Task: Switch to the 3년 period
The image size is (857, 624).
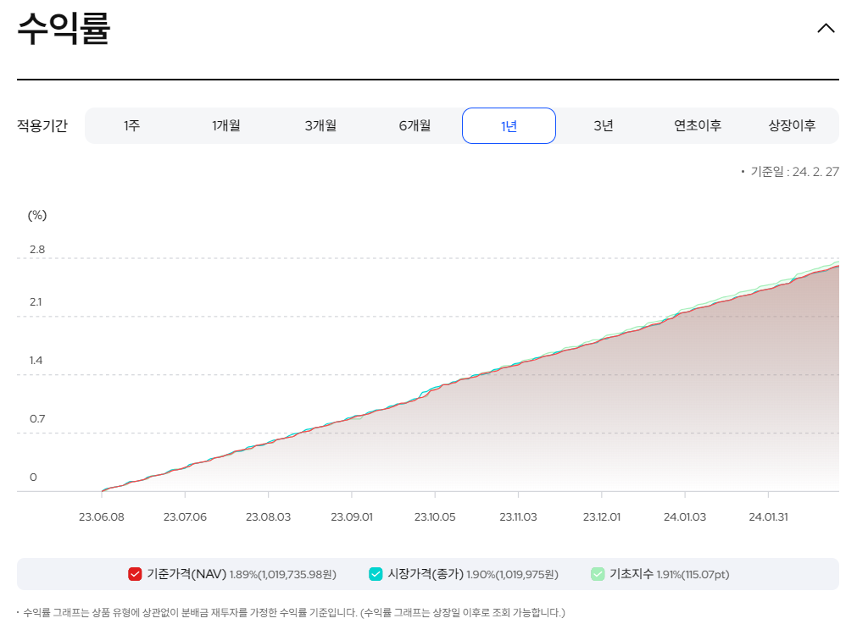Action: point(603,124)
